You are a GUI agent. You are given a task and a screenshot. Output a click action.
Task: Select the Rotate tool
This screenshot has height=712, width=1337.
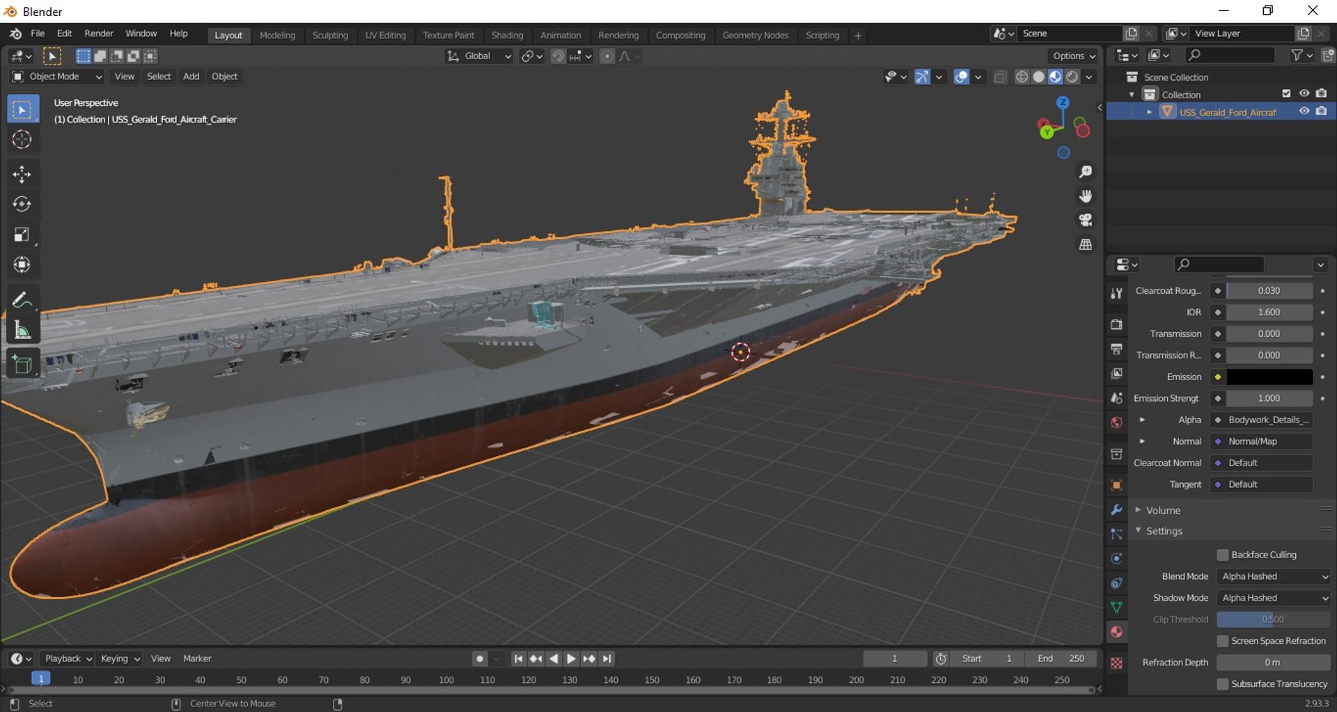point(22,204)
